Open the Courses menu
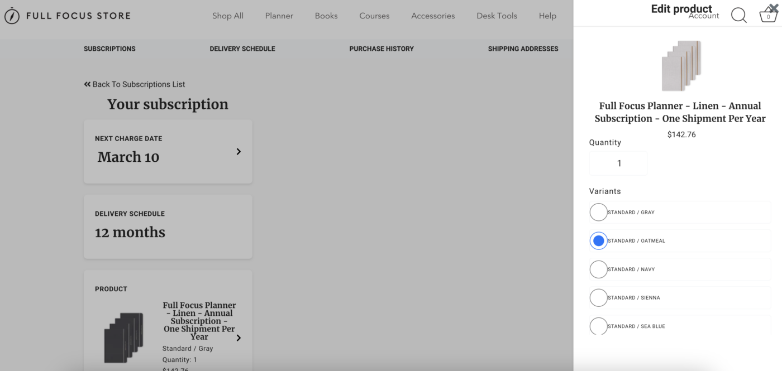782x371 pixels. pos(374,16)
